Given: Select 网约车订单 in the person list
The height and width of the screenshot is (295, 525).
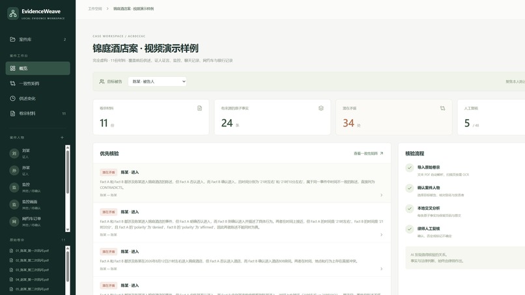Looking at the screenshot, I should tap(35, 221).
